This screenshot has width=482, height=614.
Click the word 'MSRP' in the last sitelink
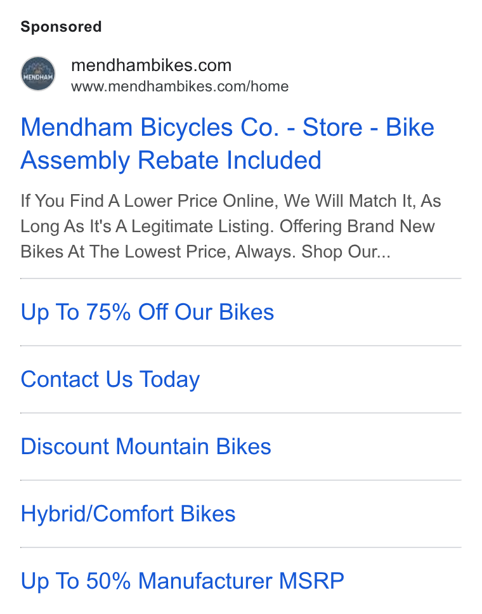(311, 581)
